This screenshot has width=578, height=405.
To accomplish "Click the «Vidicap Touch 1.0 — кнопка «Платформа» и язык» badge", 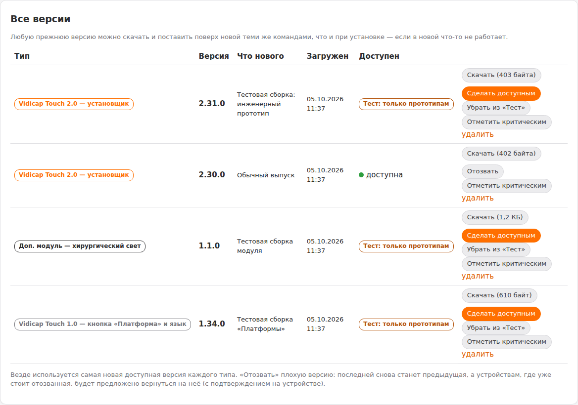I will (x=102, y=324).
